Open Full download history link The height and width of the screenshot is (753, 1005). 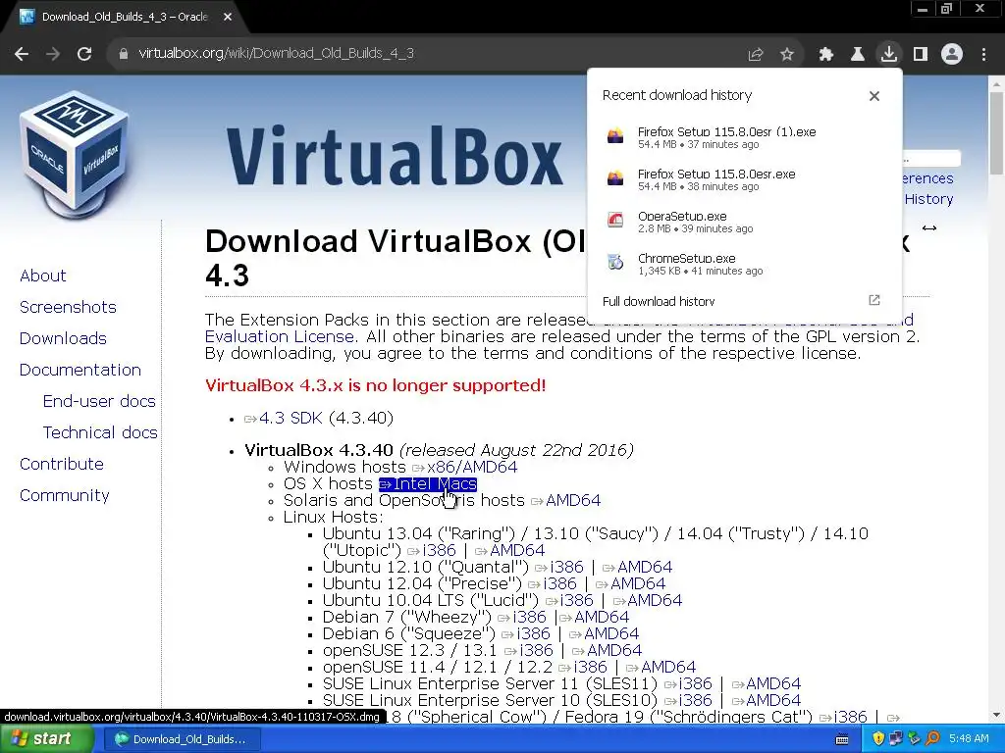tap(659, 301)
